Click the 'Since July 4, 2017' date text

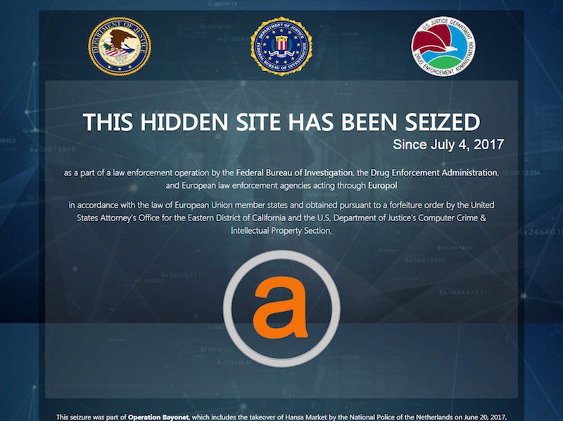(448, 144)
